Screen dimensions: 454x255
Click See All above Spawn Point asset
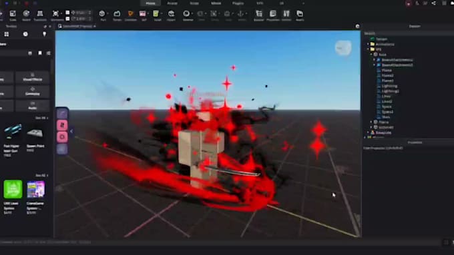click(x=41, y=118)
